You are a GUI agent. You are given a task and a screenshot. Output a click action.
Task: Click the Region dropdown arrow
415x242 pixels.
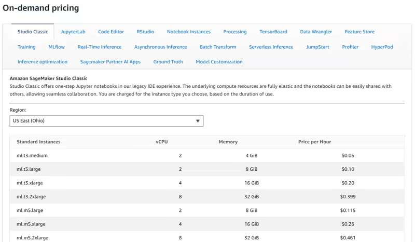click(198, 121)
